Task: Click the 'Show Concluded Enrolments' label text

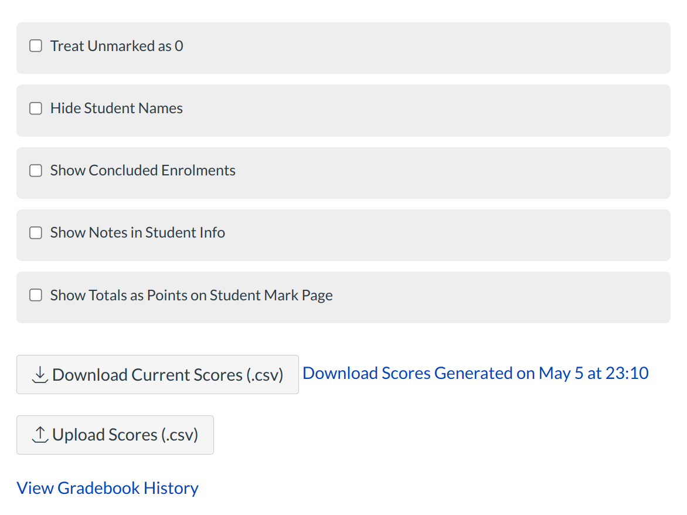Action: (142, 171)
